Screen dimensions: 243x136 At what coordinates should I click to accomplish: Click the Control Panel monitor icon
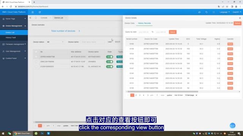pos(3,58)
